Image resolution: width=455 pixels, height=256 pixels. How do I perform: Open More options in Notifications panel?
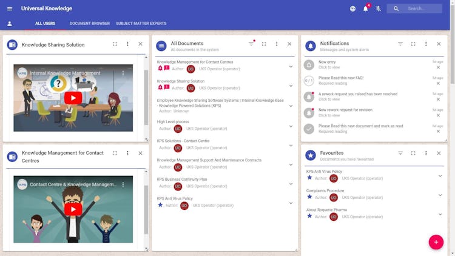coord(426,44)
